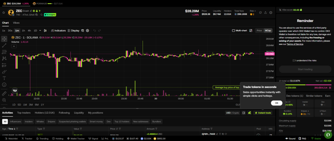Open the Indicators menu

[x=58, y=31]
